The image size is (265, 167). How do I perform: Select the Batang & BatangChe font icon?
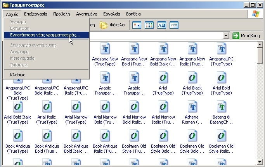click(x=222, y=107)
